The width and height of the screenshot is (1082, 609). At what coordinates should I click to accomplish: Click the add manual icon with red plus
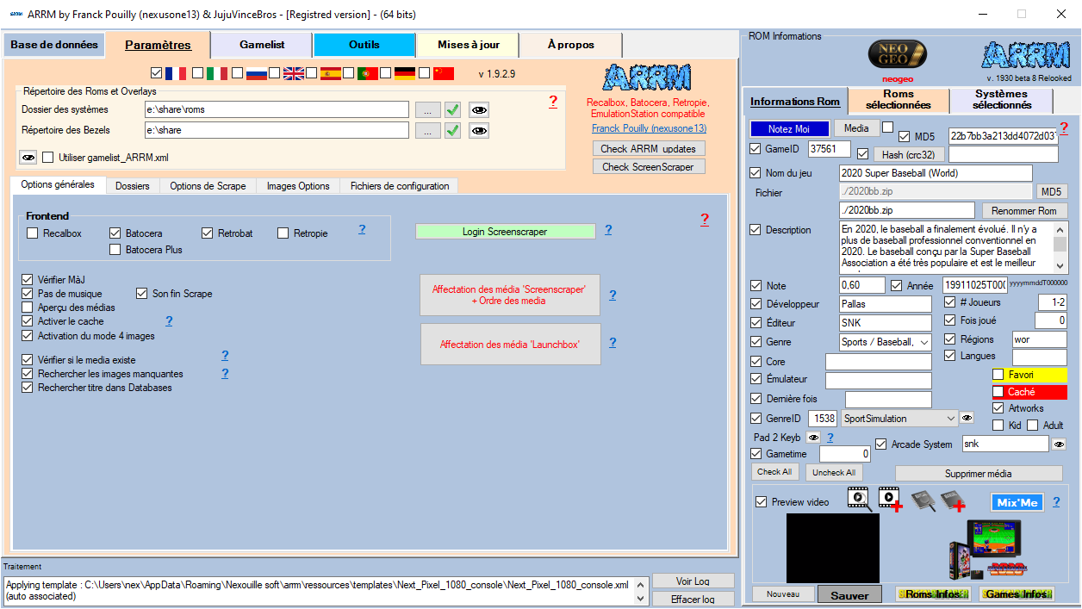[x=952, y=500]
